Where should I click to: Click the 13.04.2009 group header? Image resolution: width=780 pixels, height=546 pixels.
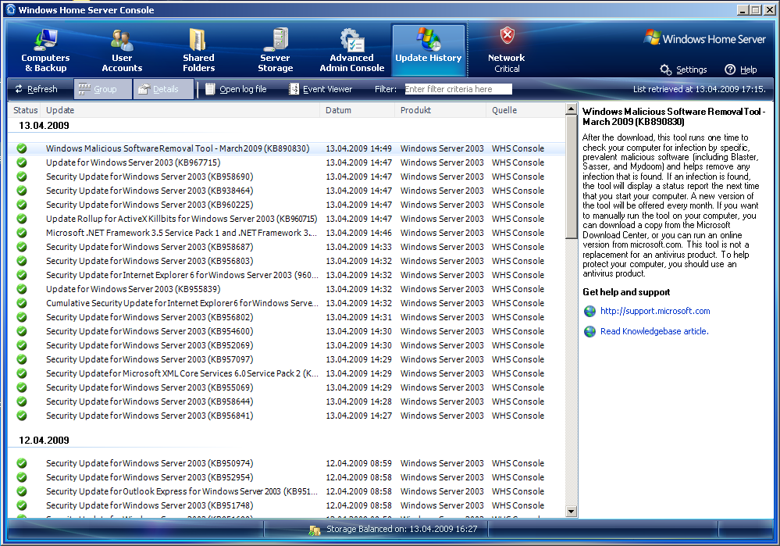(x=44, y=126)
